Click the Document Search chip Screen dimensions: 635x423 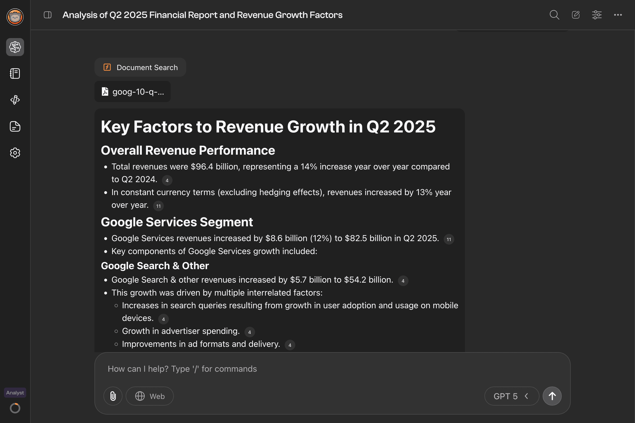pyautogui.click(x=140, y=67)
